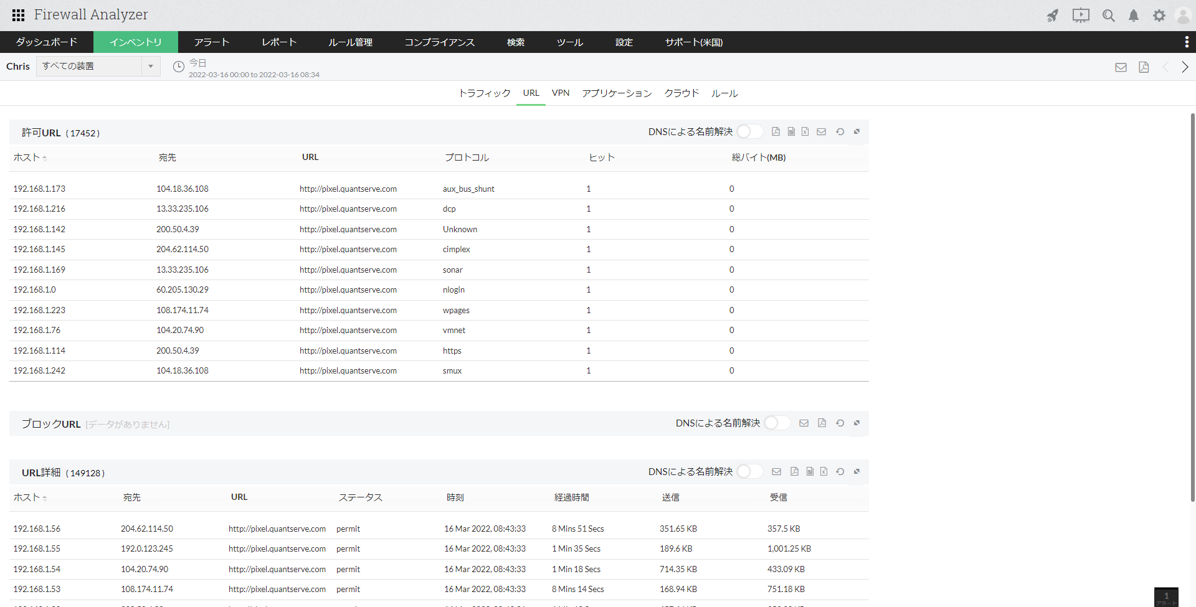The image size is (1196, 607).
Task: Click the bell notifications icon
Action: tap(1134, 16)
